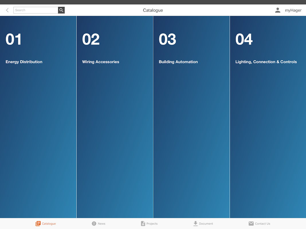The image size is (306, 229).
Task: Open the user profile icon
Action: pyautogui.click(x=278, y=10)
